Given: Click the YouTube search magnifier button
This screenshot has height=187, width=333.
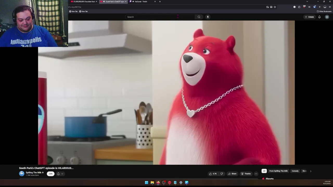Looking at the screenshot, I should tap(199, 17).
